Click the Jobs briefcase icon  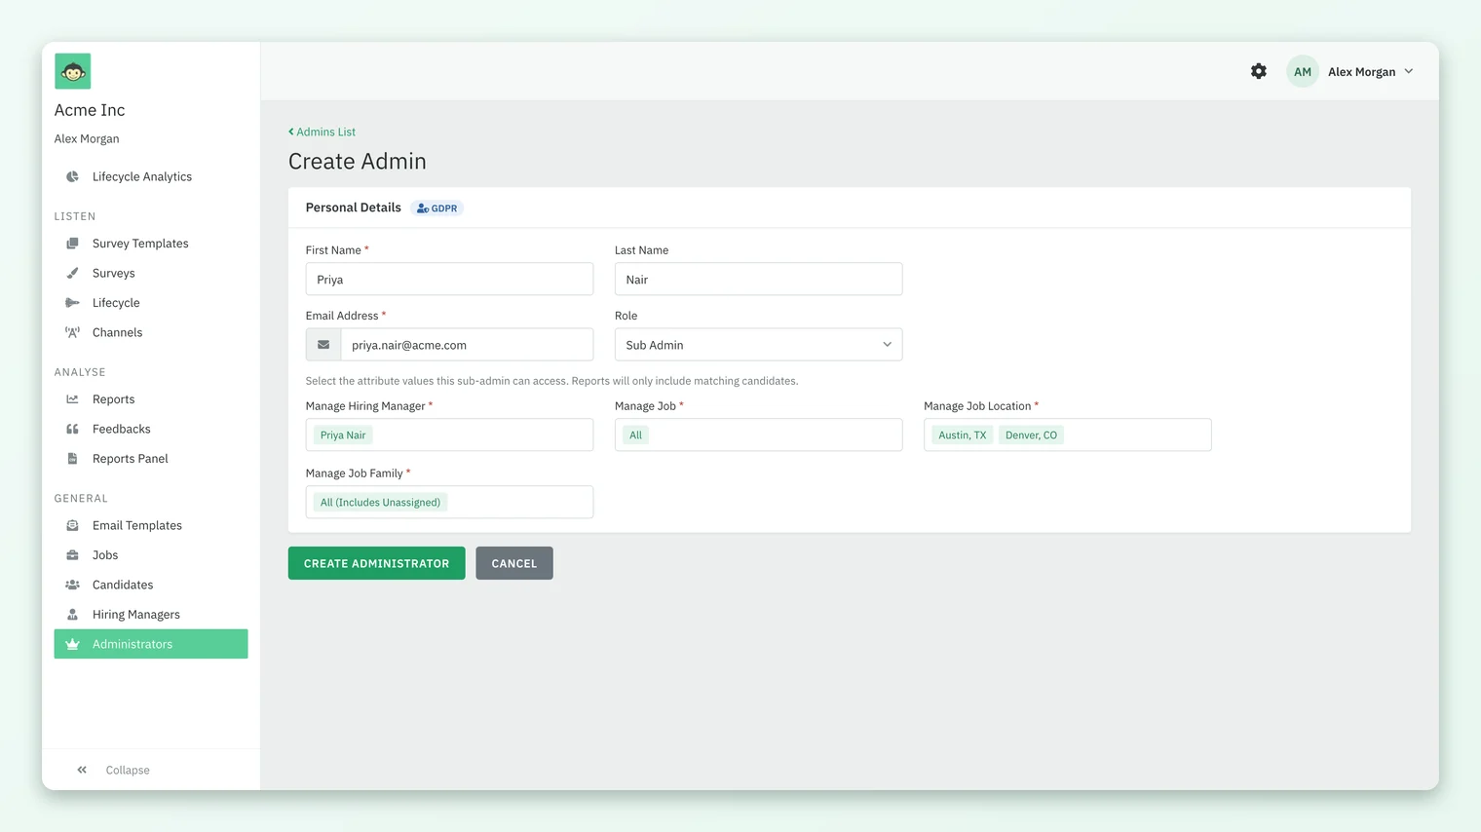pos(72,555)
